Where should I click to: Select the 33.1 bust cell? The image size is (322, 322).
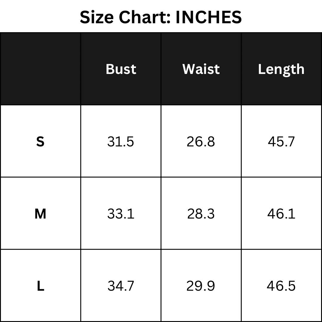[121, 214]
